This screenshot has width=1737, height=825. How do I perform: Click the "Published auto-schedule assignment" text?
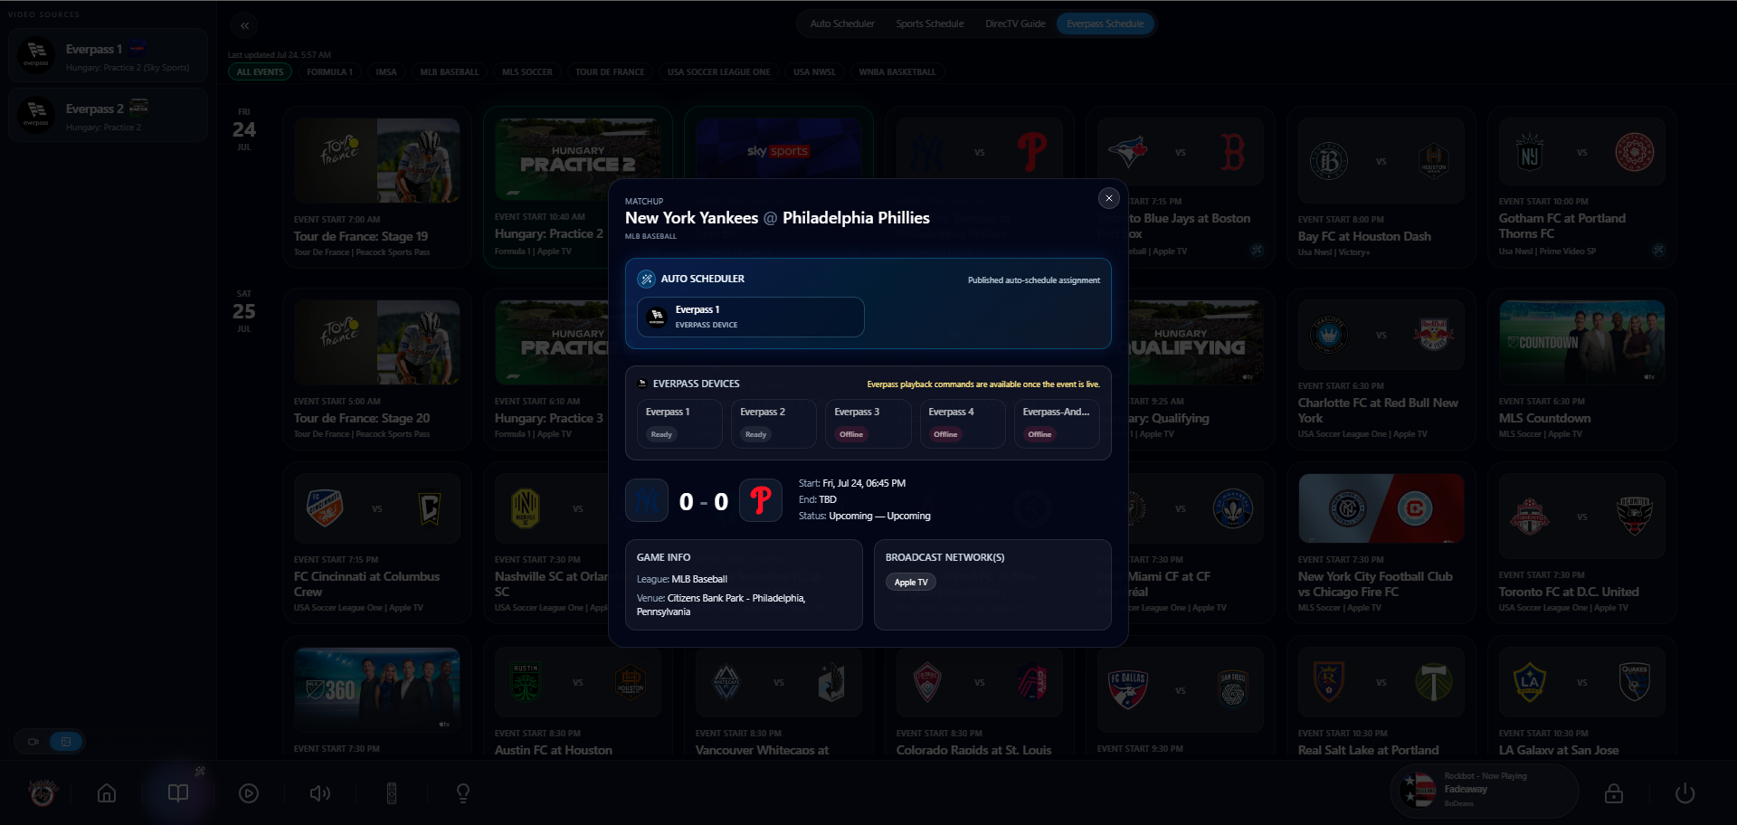(1034, 280)
